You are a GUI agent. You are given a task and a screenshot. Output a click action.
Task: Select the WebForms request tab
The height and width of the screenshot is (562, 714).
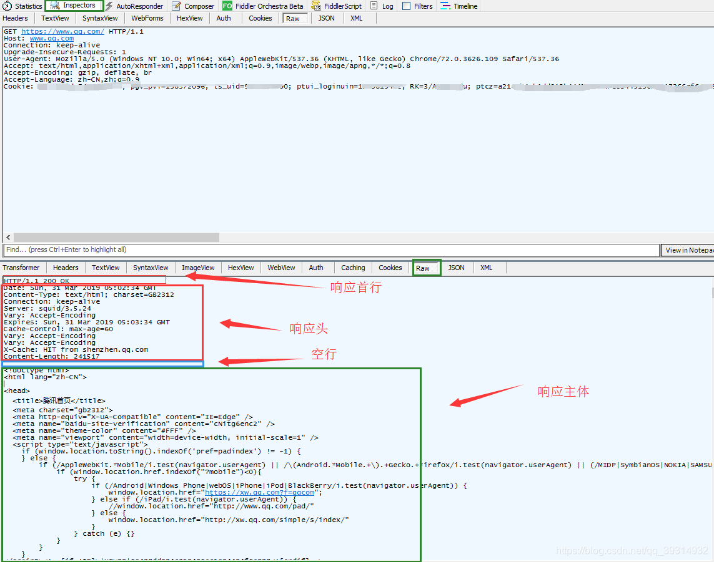tap(147, 18)
